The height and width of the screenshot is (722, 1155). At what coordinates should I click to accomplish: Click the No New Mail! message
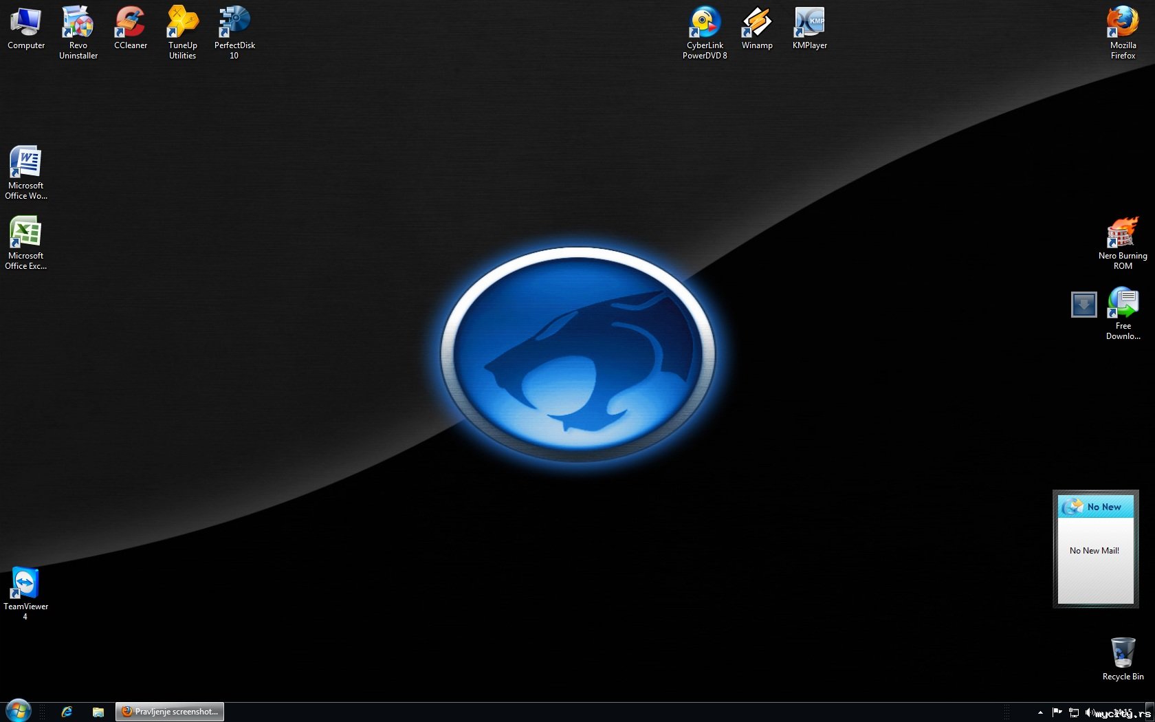click(x=1094, y=551)
